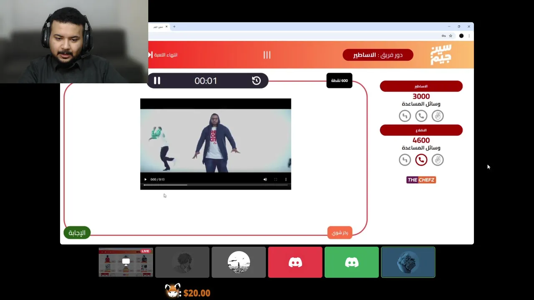534x300 pixels.
Task: Play the embedded video clip
Action: 145,180
